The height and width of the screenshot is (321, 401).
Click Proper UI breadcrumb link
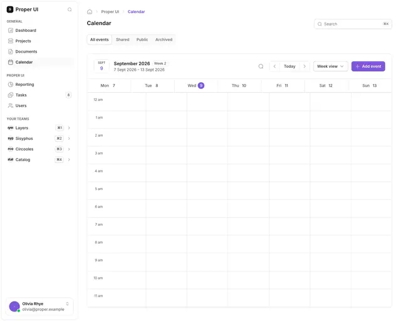click(x=110, y=12)
